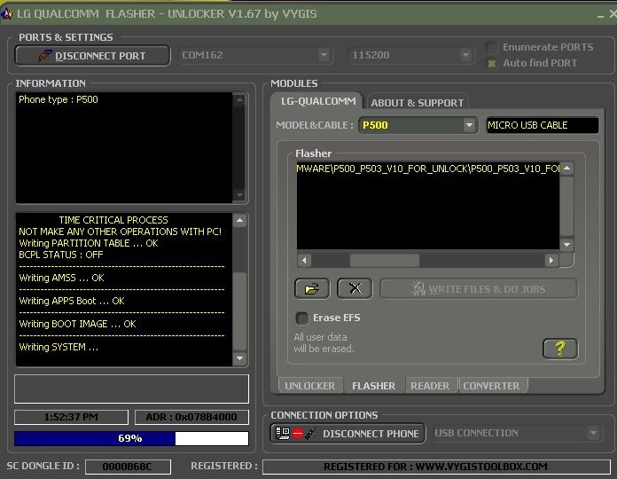Image resolution: width=617 pixels, height=479 pixels.
Task: Click the Flasher list right scroll arrow
Action: (551, 260)
